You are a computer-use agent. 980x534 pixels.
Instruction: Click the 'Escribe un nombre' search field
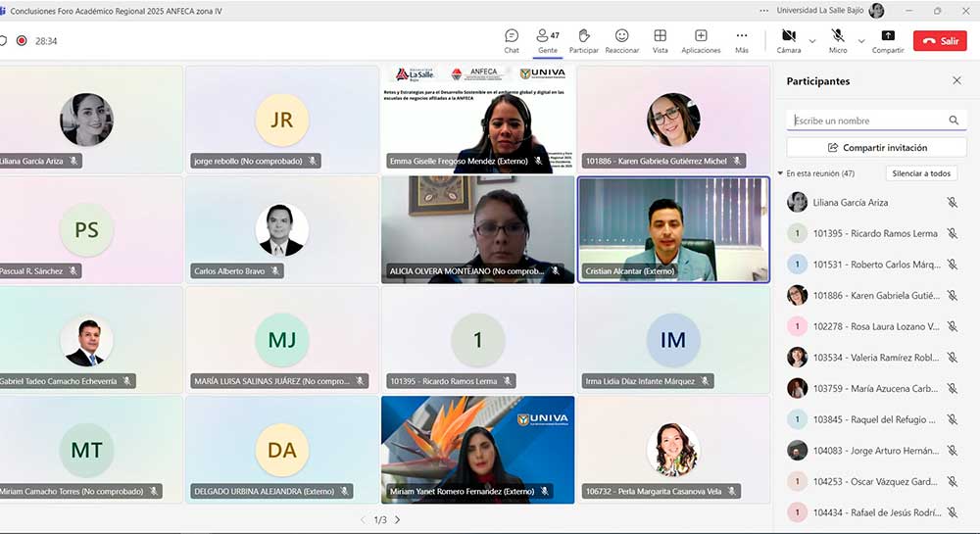pos(867,121)
